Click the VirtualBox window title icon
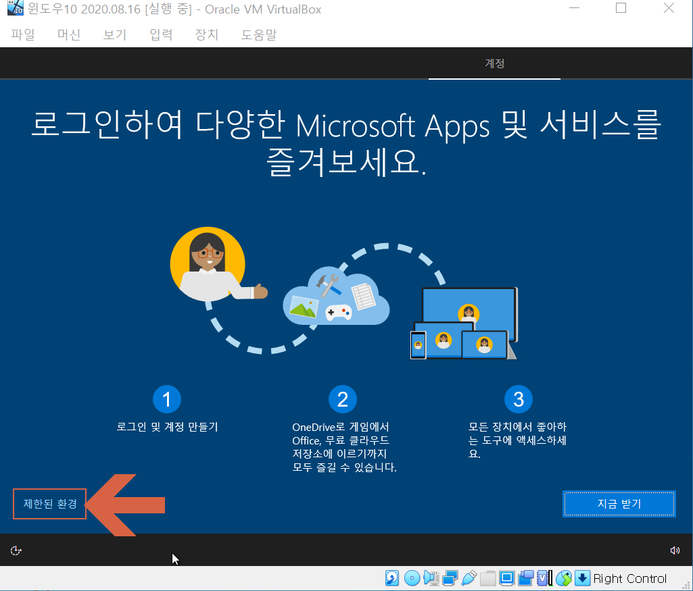Screen dimensions: 693x591 (x=15, y=8)
